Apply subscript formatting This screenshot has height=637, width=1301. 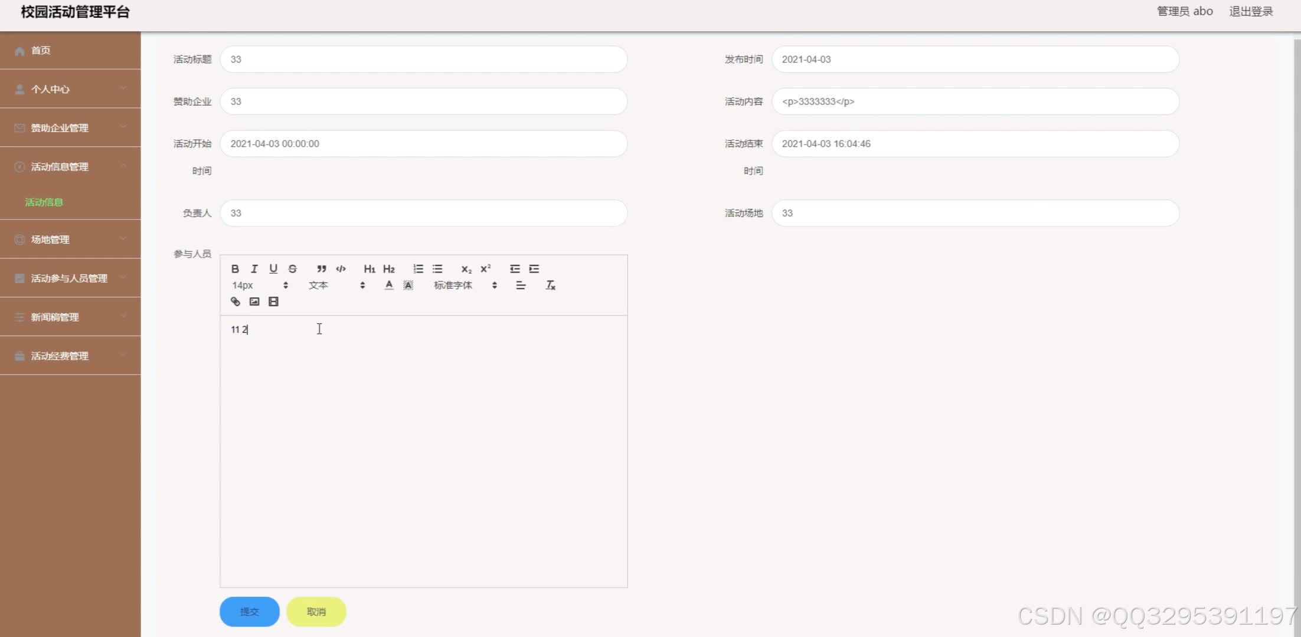466,269
